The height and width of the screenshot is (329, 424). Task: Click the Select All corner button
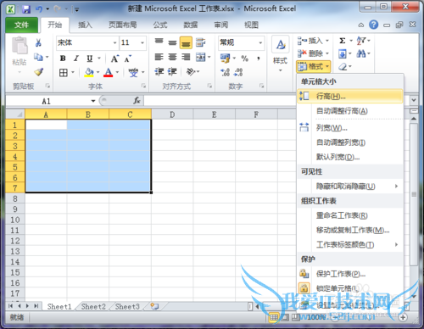point(15,114)
